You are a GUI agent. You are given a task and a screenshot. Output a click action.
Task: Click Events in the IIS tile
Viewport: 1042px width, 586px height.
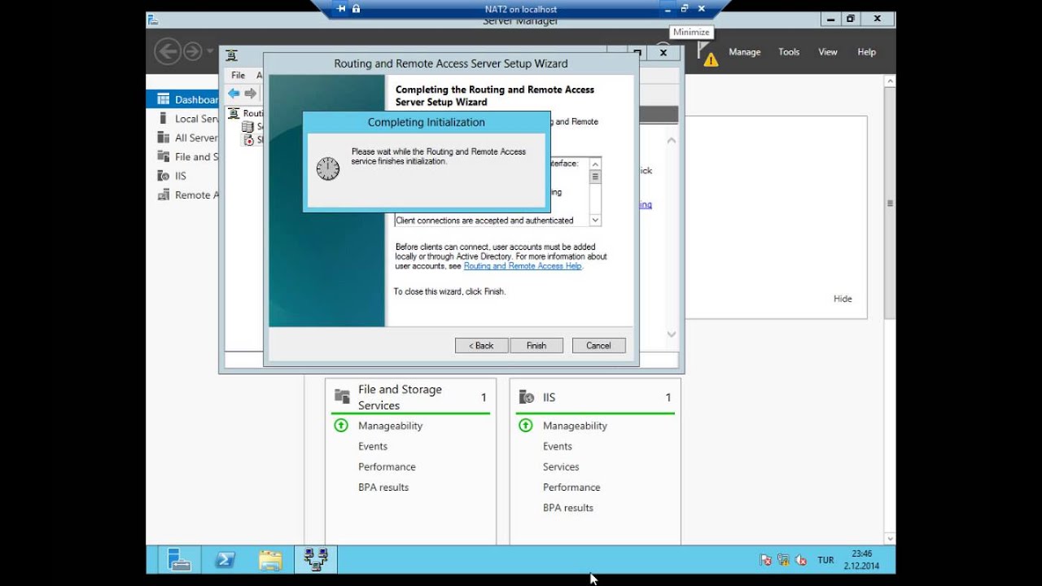[558, 446]
